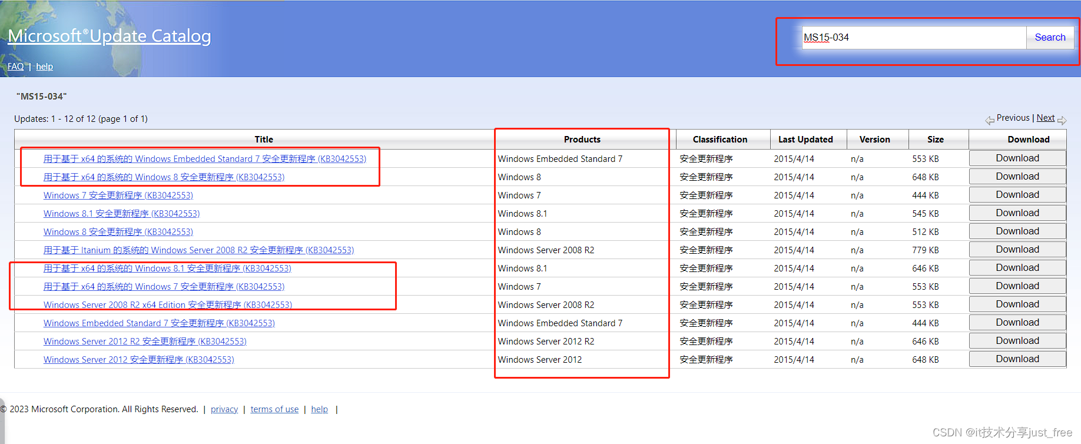Download the Windows 7 444 KB update

click(x=1017, y=195)
